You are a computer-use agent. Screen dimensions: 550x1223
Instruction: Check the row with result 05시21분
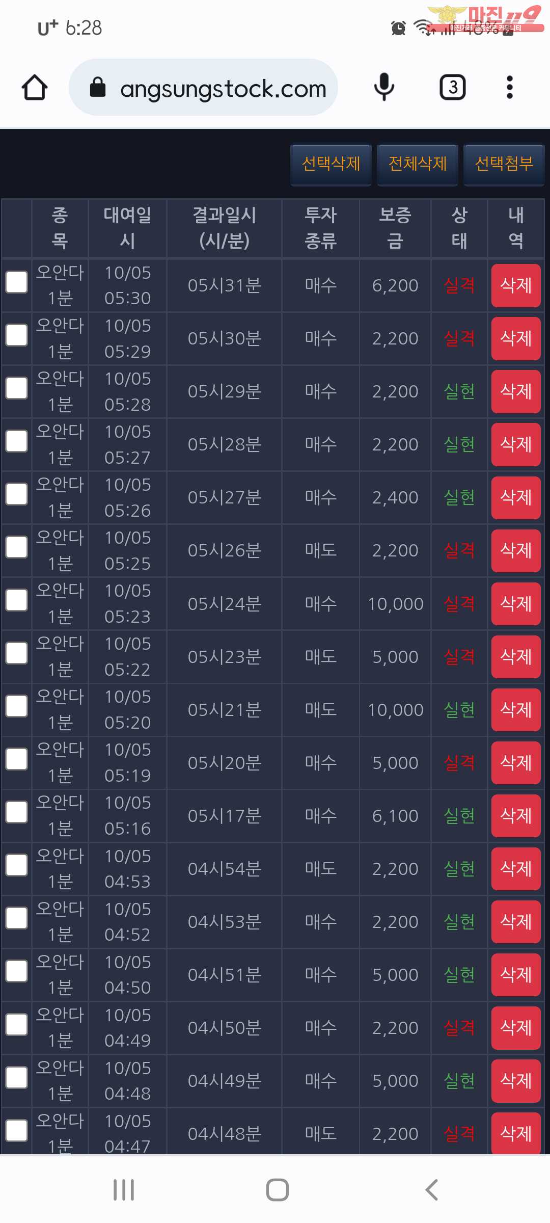(17, 706)
